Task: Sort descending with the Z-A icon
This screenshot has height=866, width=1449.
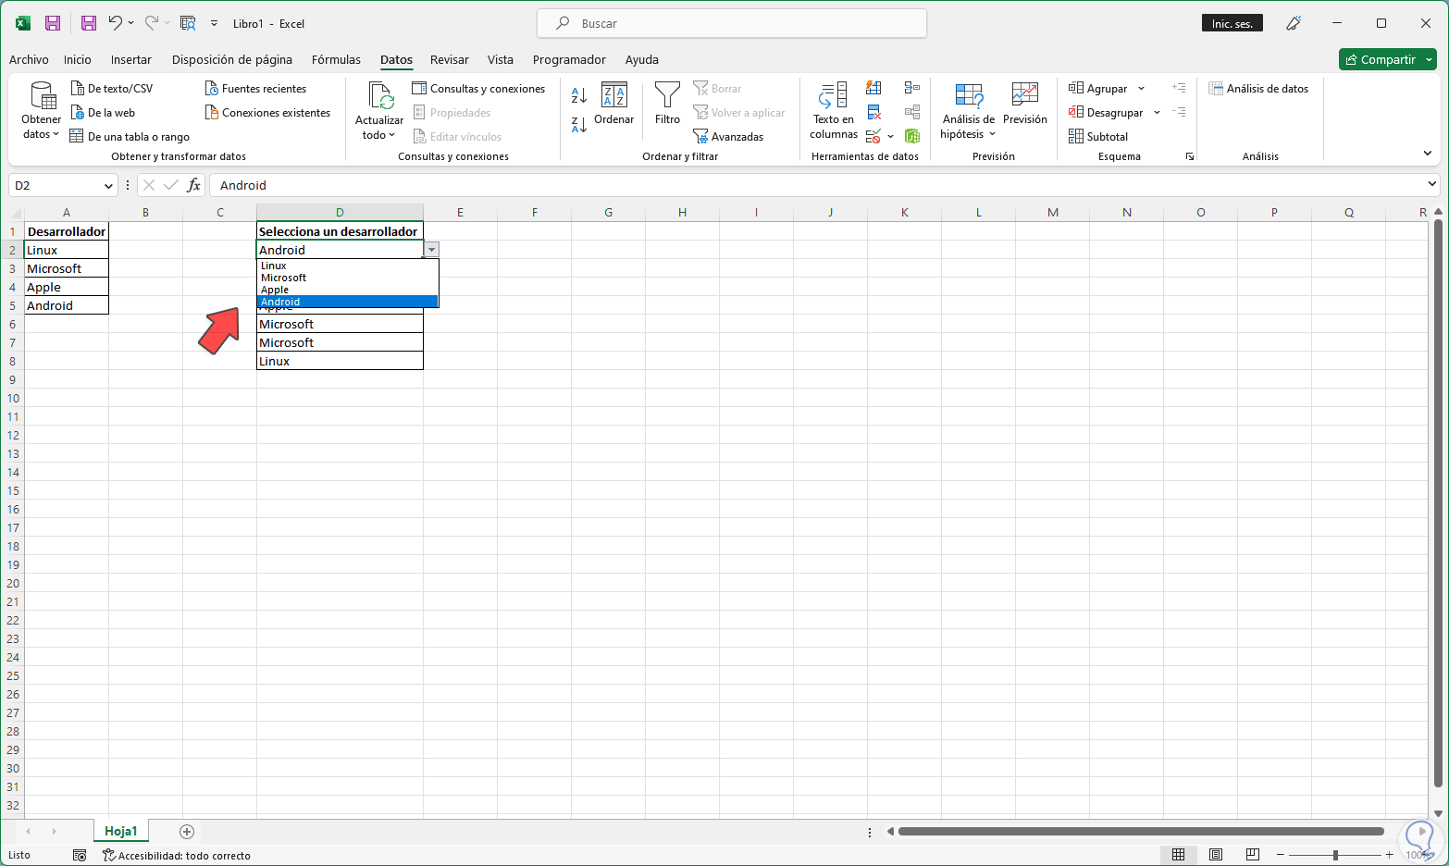Action: click(x=579, y=125)
